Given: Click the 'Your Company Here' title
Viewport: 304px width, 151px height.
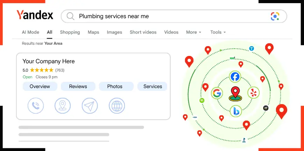Looking at the screenshot, I should coord(49,62).
